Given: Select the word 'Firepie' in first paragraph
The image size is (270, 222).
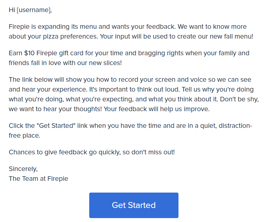Looking at the screenshot, I should [x=19, y=26].
